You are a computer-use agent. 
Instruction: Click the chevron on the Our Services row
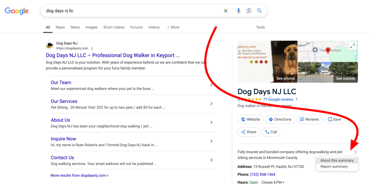pyautogui.click(x=211, y=104)
